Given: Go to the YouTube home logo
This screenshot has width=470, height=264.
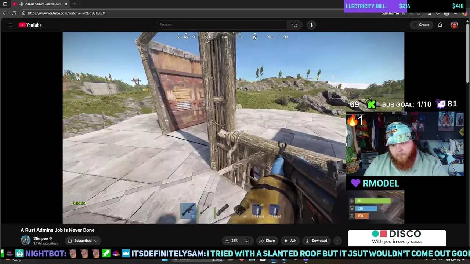Looking at the screenshot, I should 30,25.
